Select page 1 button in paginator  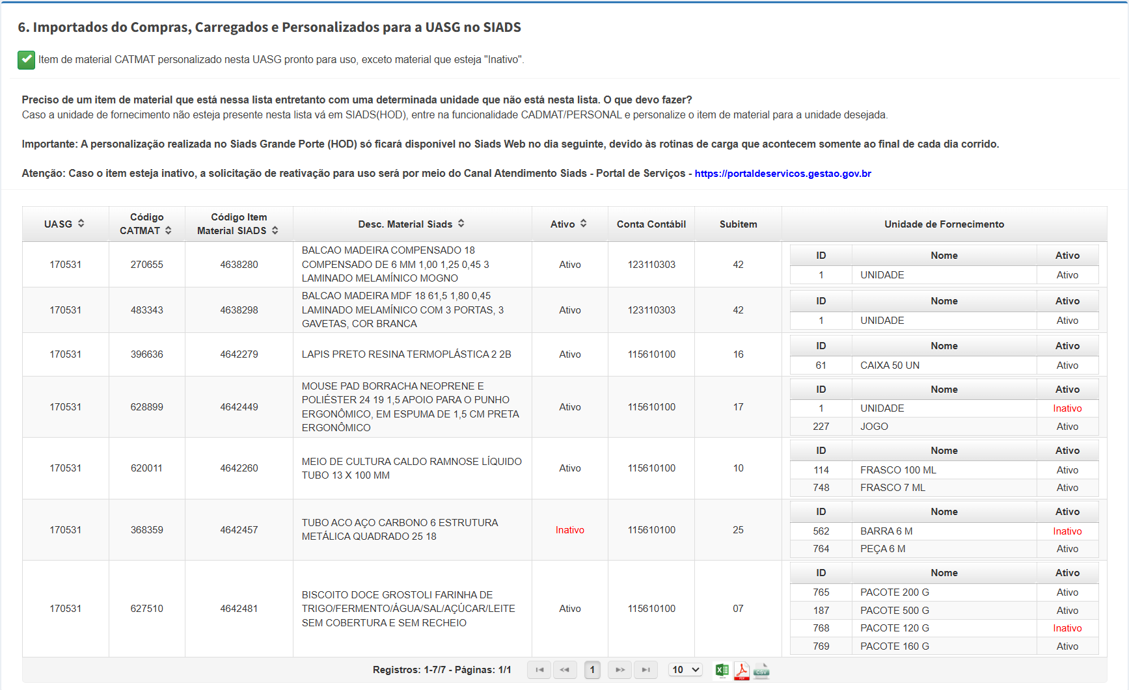click(x=592, y=670)
